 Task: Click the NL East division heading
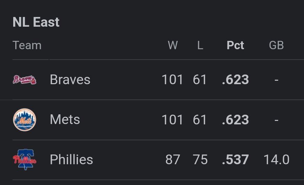click(36, 22)
